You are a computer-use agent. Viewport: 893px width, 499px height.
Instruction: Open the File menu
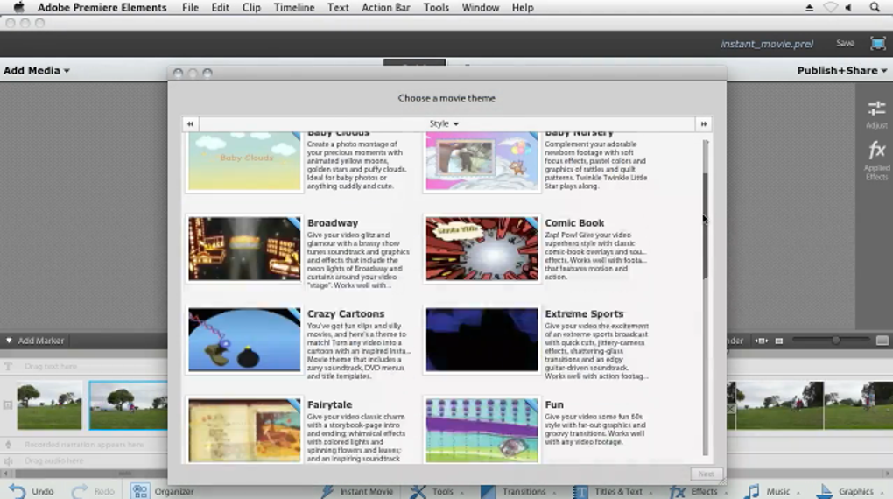pyautogui.click(x=190, y=7)
